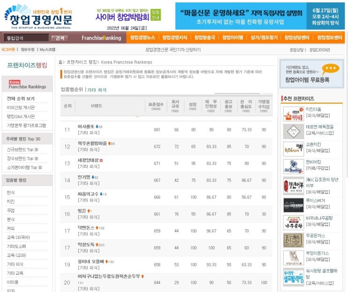Focus the 통합검색 search field
Viewport: 348px width, 292px height.
(x=27, y=38)
